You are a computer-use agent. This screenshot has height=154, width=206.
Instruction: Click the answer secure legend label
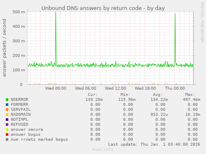[x=27, y=130]
